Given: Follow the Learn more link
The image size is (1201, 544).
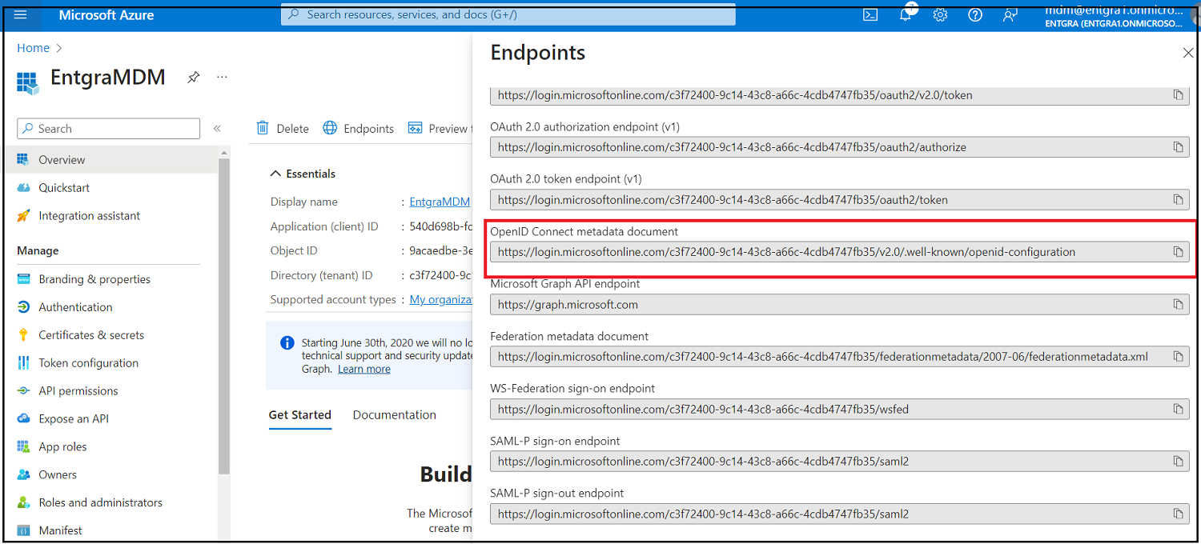Looking at the screenshot, I should [x=364, y=370].
